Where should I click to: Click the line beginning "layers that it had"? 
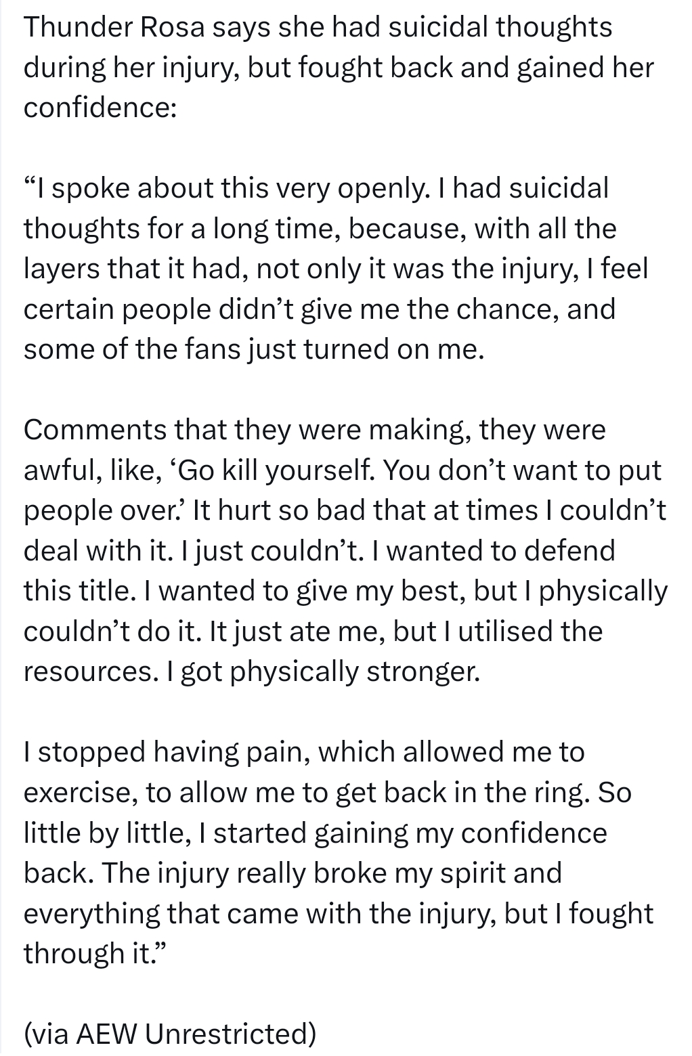tap(336, 269)
